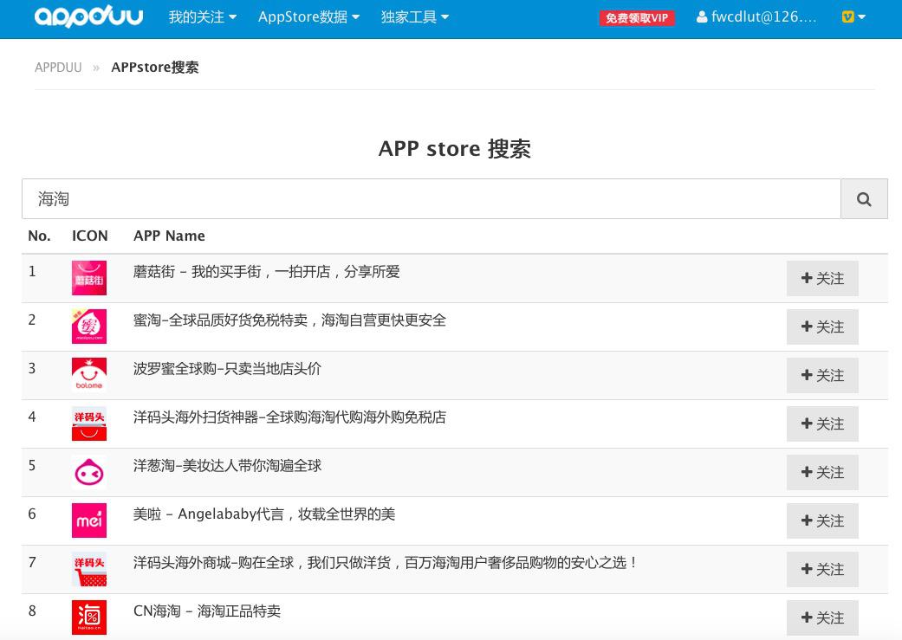Click the 洋码头海外商城 red icon
902x640 pixels.
point(88,569)
